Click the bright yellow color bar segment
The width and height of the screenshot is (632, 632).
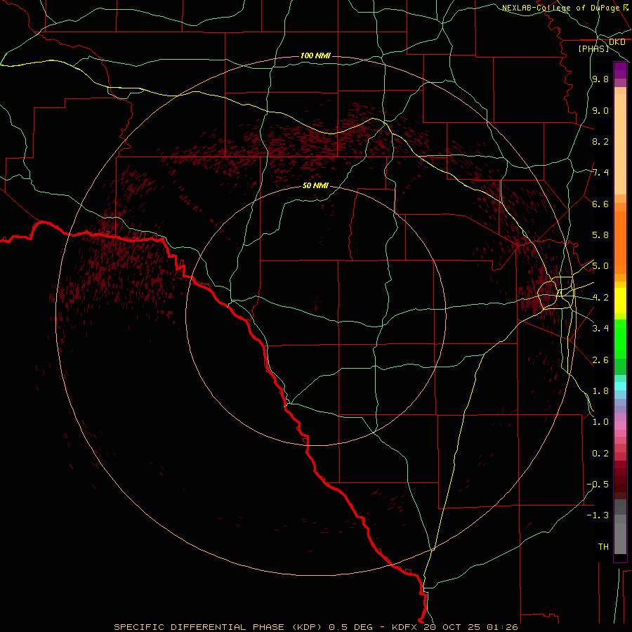620,301
